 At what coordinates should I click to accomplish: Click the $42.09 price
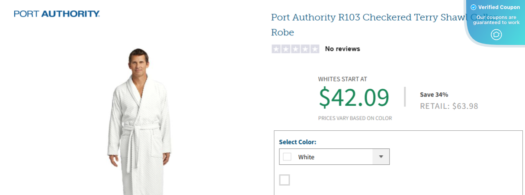[354, 97]
